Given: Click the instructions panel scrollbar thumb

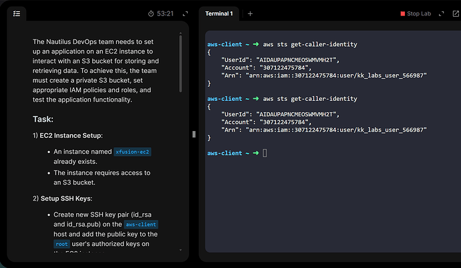Looking at the screenshot, I should [180, 63].
